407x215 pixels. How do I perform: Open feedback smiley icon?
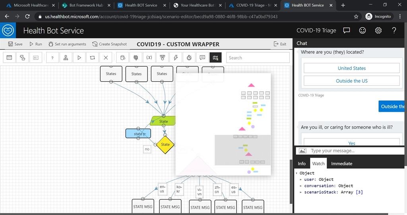pyautogui.click(x=362, y=30)
